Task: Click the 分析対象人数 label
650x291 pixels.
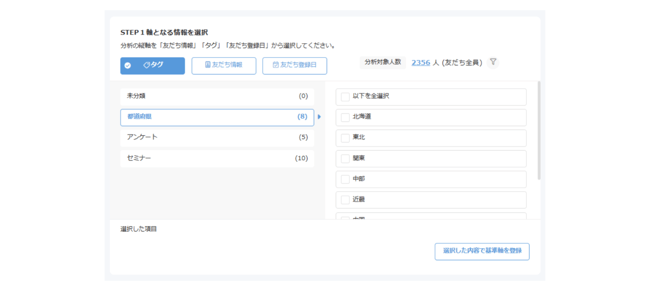Action: click(x=383, y=62)
